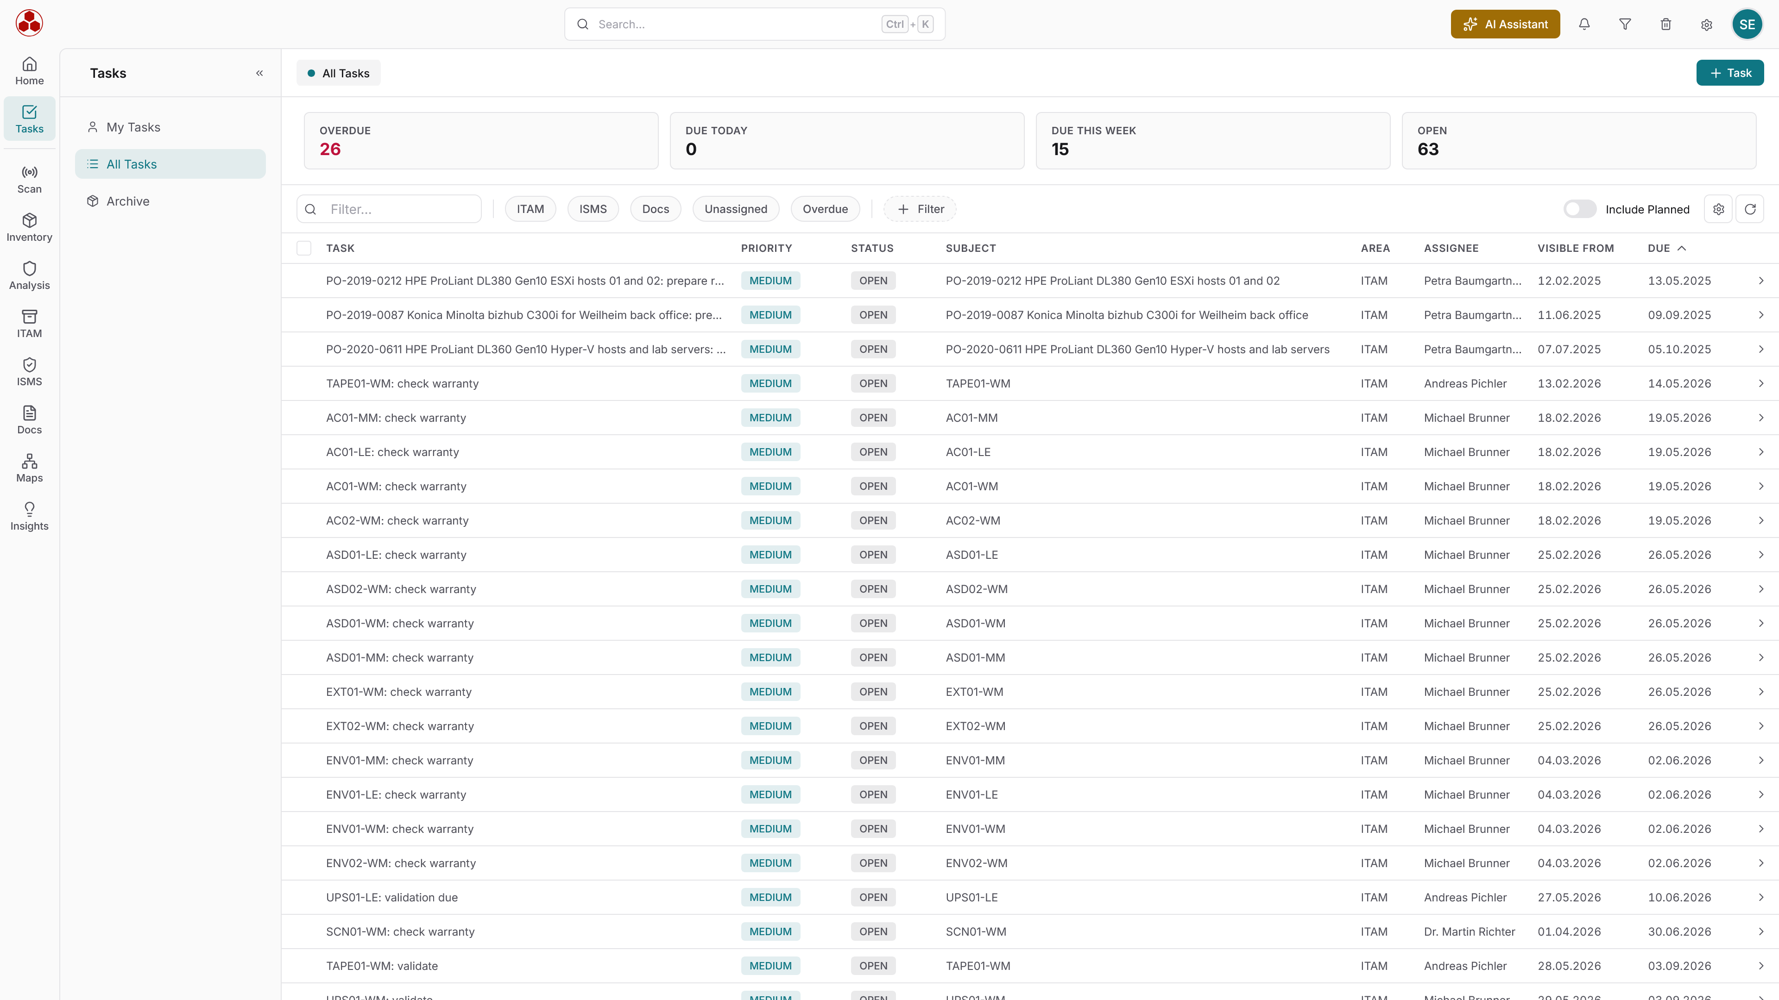Toggle the Overdue filter chip
The height and width of the screenshot is (1000, 1779).
[x=825, y=209]
